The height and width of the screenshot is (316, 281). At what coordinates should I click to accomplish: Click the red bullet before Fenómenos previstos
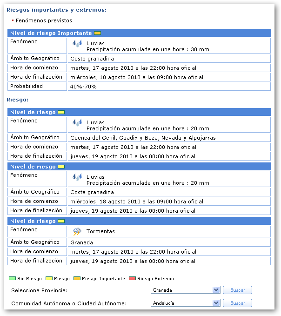(x=13, y=20)
